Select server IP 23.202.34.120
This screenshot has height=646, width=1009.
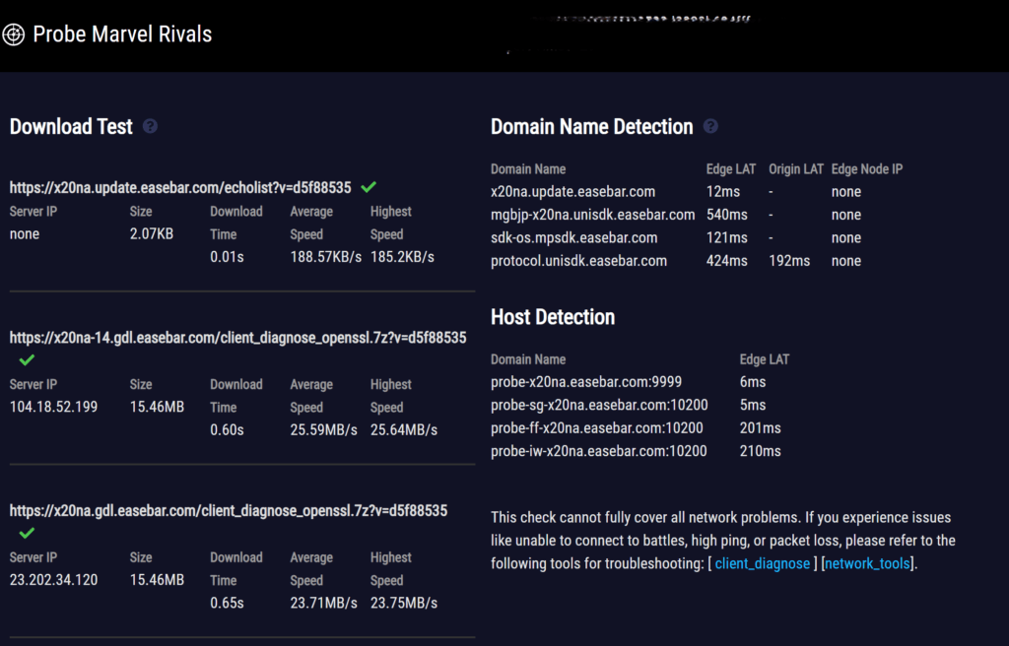53,580
